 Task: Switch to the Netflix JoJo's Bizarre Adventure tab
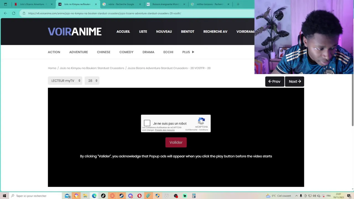coord(33,4)
